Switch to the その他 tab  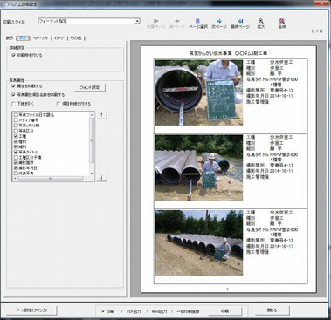(76, 38)
